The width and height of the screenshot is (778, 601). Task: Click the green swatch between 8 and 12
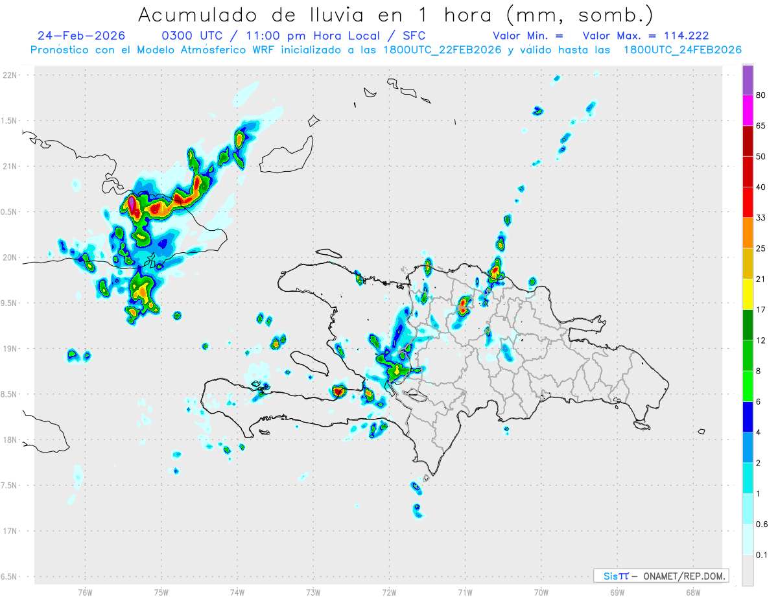[x=748, y=356]
